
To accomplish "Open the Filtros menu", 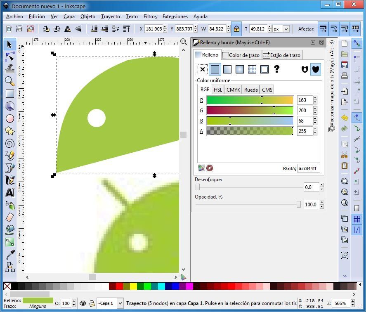I will click(x=150, y=17).
